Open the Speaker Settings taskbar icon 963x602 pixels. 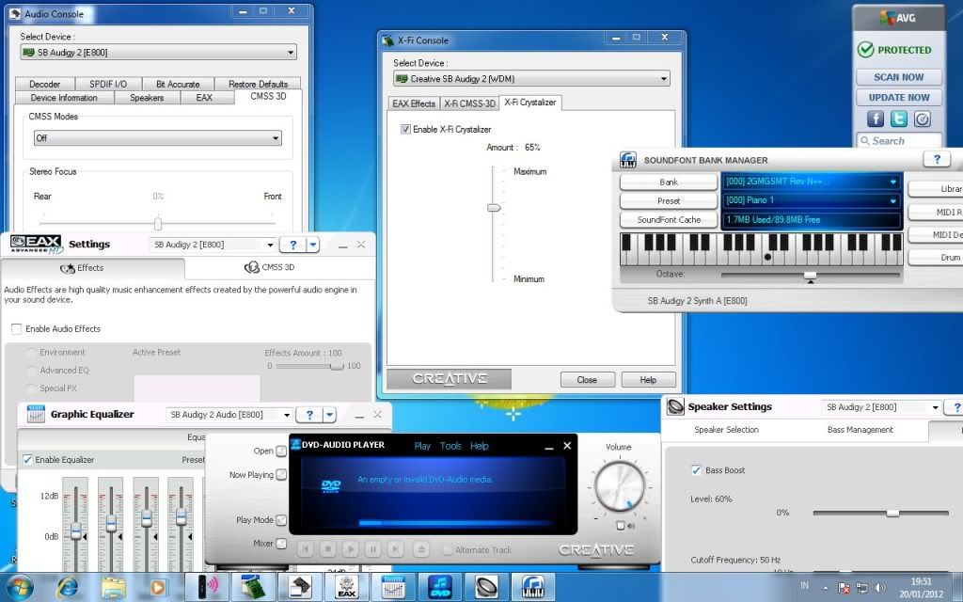(486, 587)
